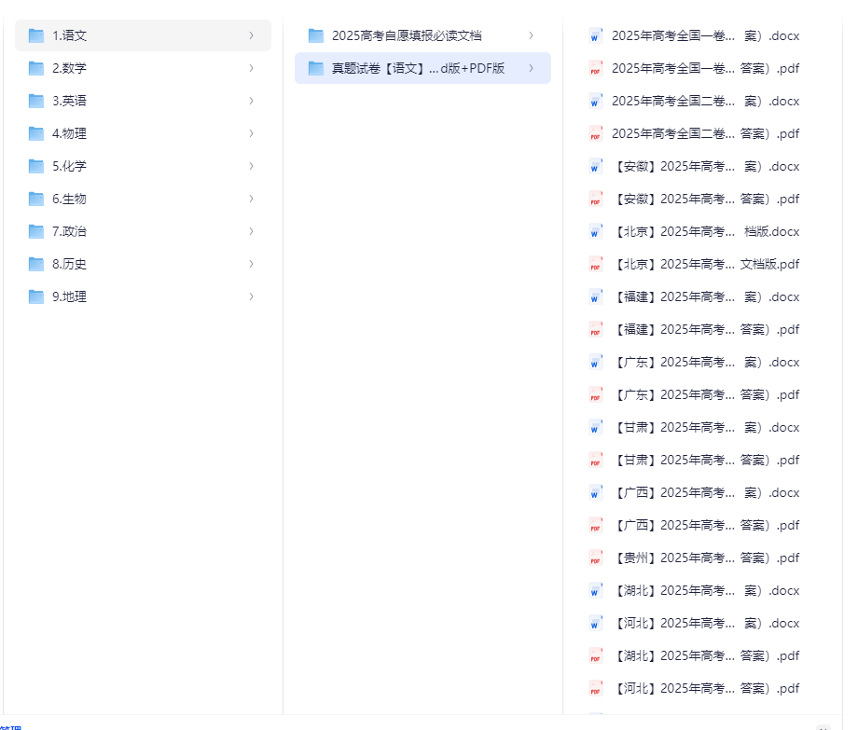Expand chevron of 真题试卷【语文】 folder
This screenshot has height=730, width=858.
pos(531,68)
